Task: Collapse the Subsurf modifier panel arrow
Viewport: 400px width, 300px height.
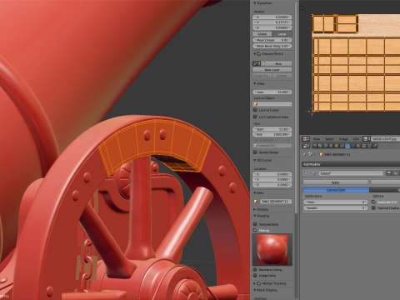Action: 306,173
